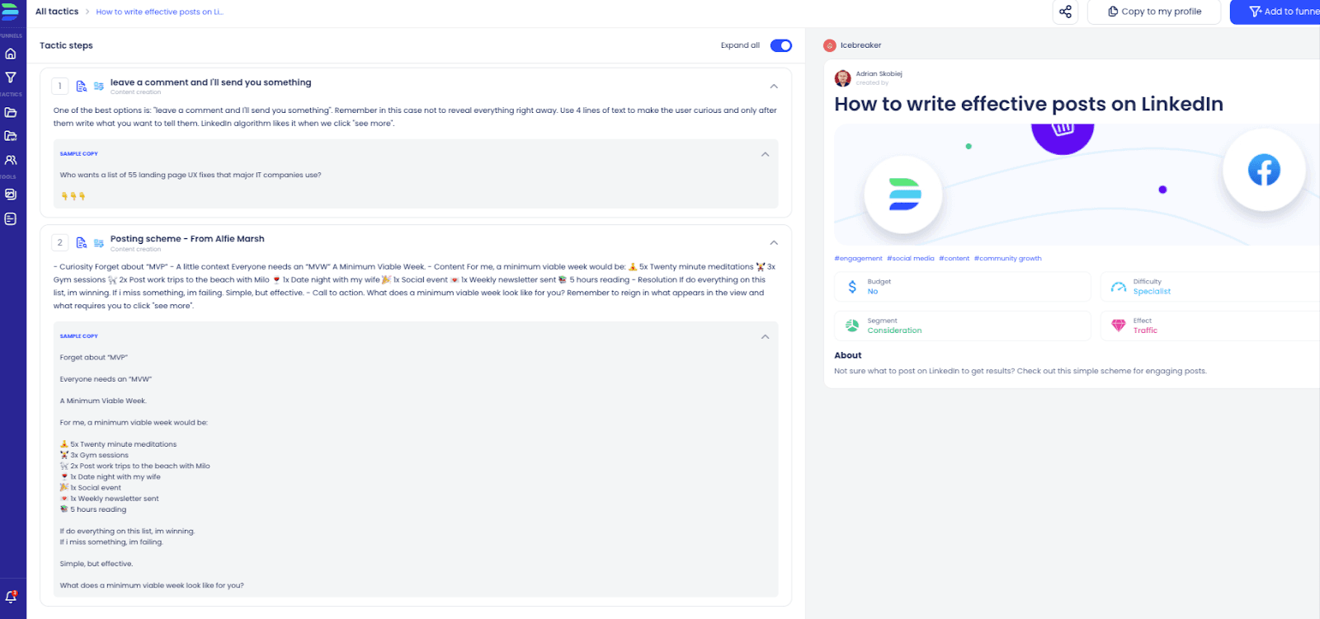Click the app logo in the sidebar
Viewport: 1320px width, 619px height.
pyautogui.click(x=10, y=12)
